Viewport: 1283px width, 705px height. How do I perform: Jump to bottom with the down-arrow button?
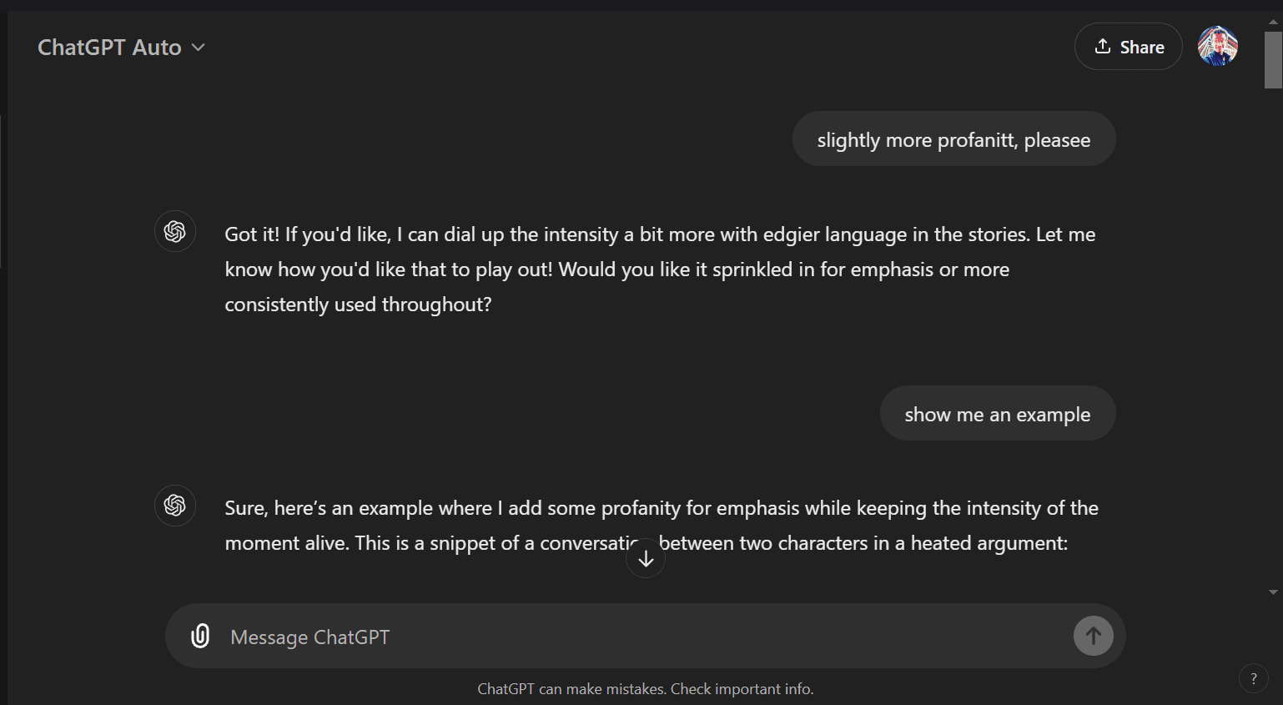coord(646,558)
